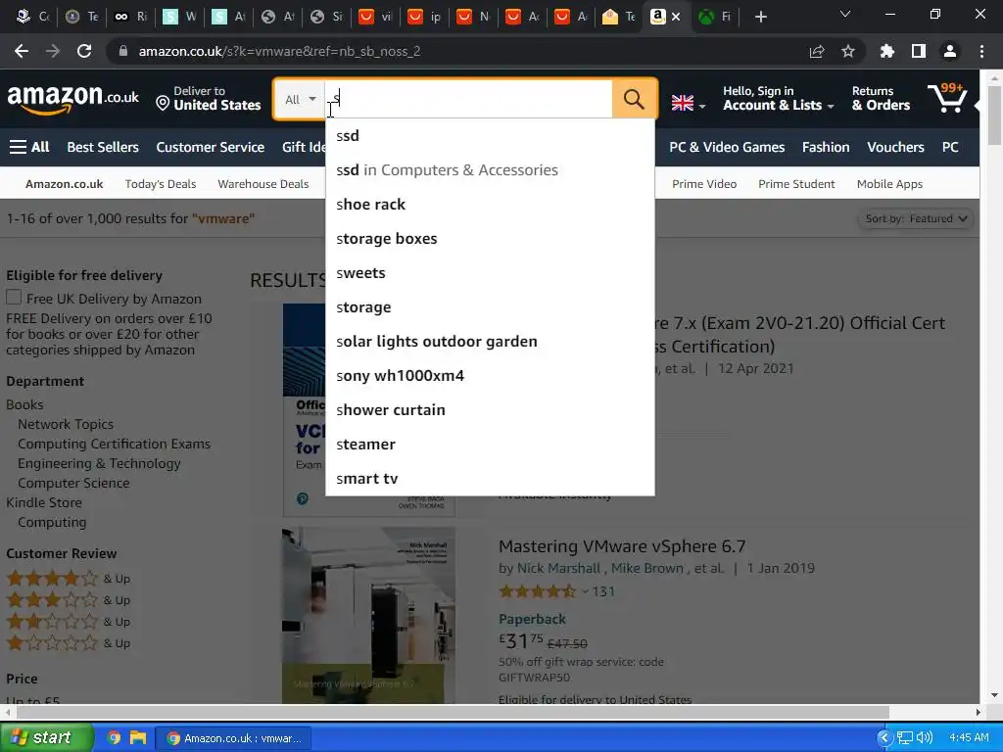Select 'ssd in Computers & Accessories' suggestion
The width and height of the screenshot is (1003, 752).
coord(490,170)
